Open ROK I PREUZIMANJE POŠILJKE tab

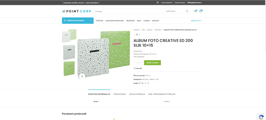162,94
